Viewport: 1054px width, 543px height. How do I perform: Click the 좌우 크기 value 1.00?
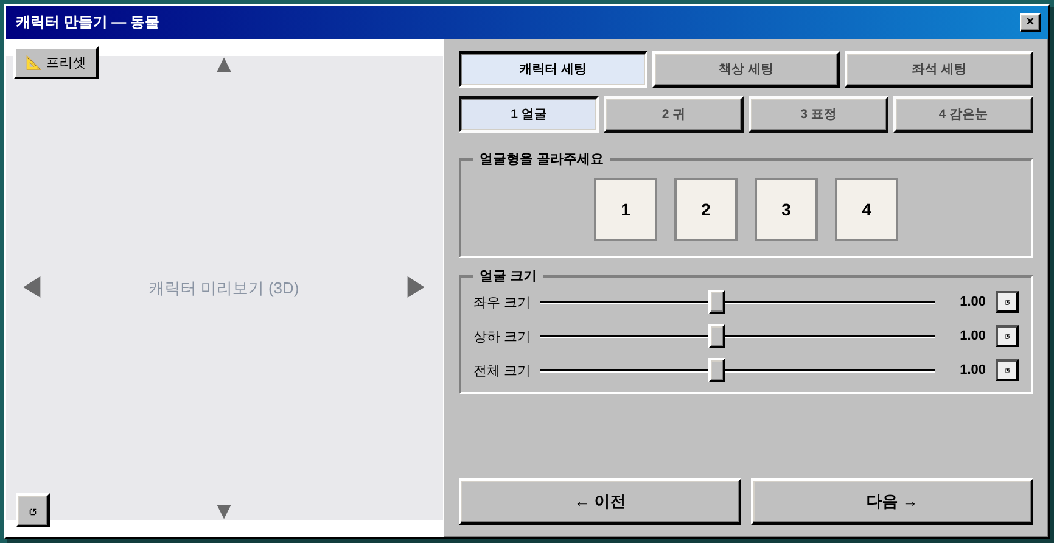[972, 301]
